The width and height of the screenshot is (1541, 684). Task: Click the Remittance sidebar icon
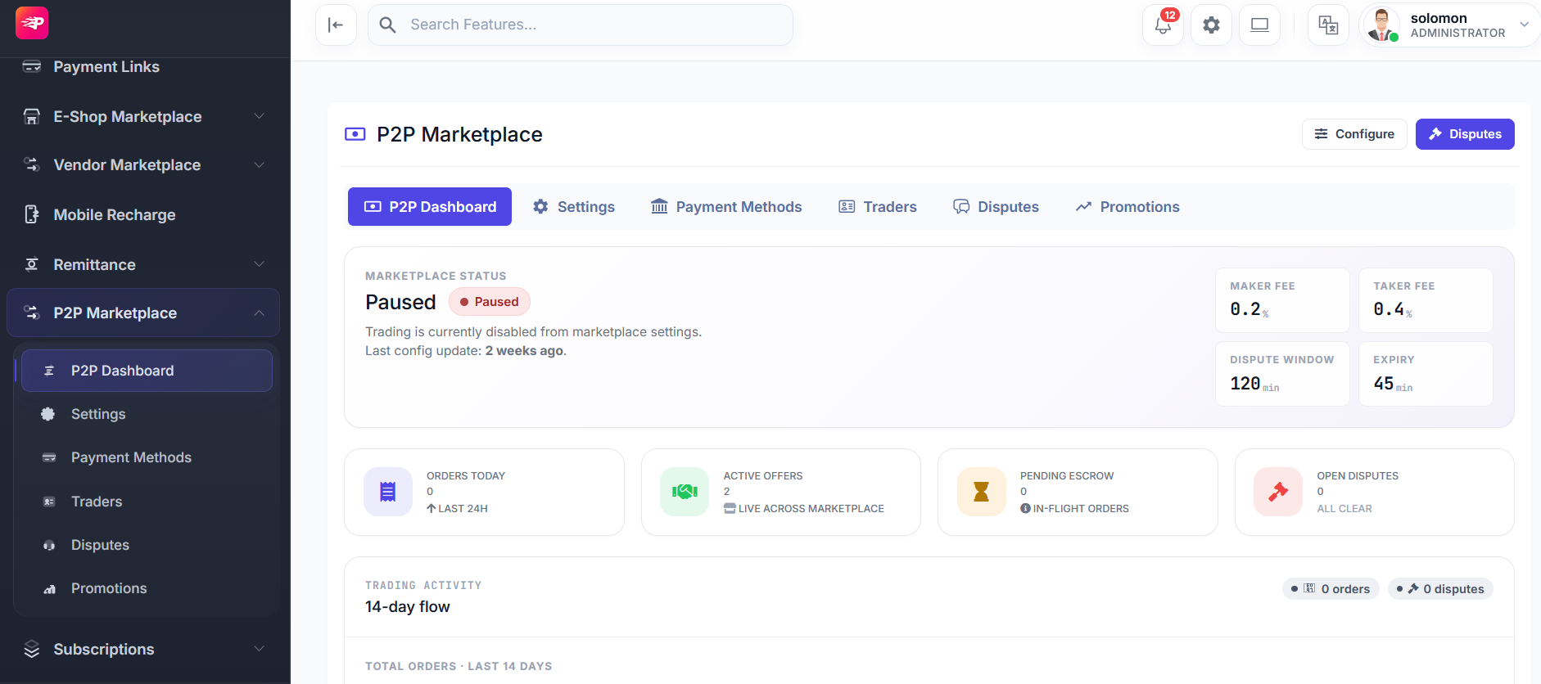pos(32,264)
